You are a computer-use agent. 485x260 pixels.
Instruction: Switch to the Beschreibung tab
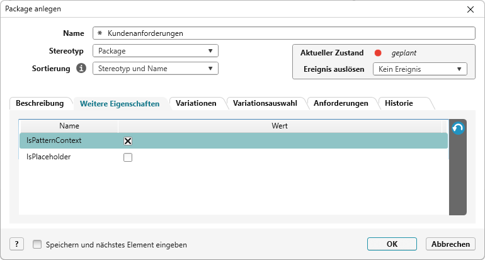40,103
